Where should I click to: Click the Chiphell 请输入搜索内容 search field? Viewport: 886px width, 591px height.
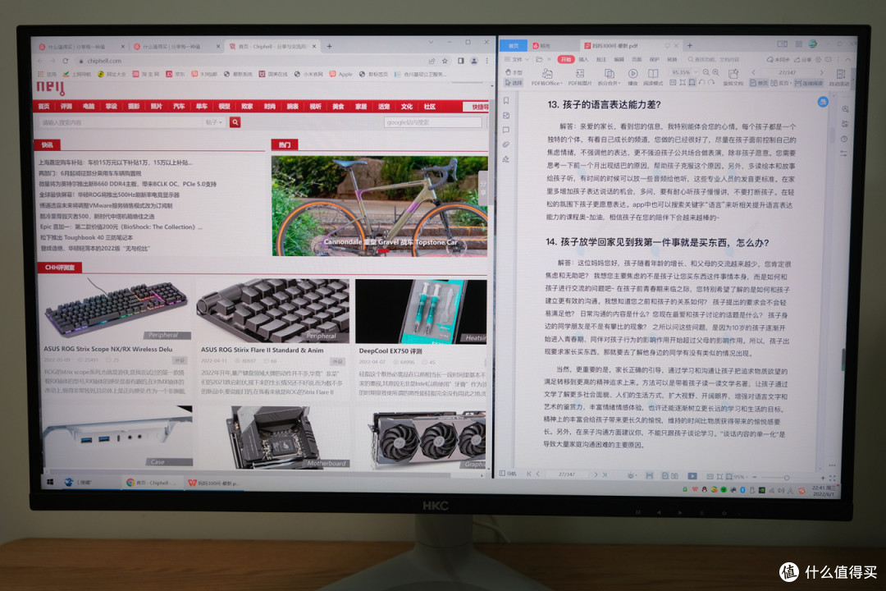click(x=121, y=122)
